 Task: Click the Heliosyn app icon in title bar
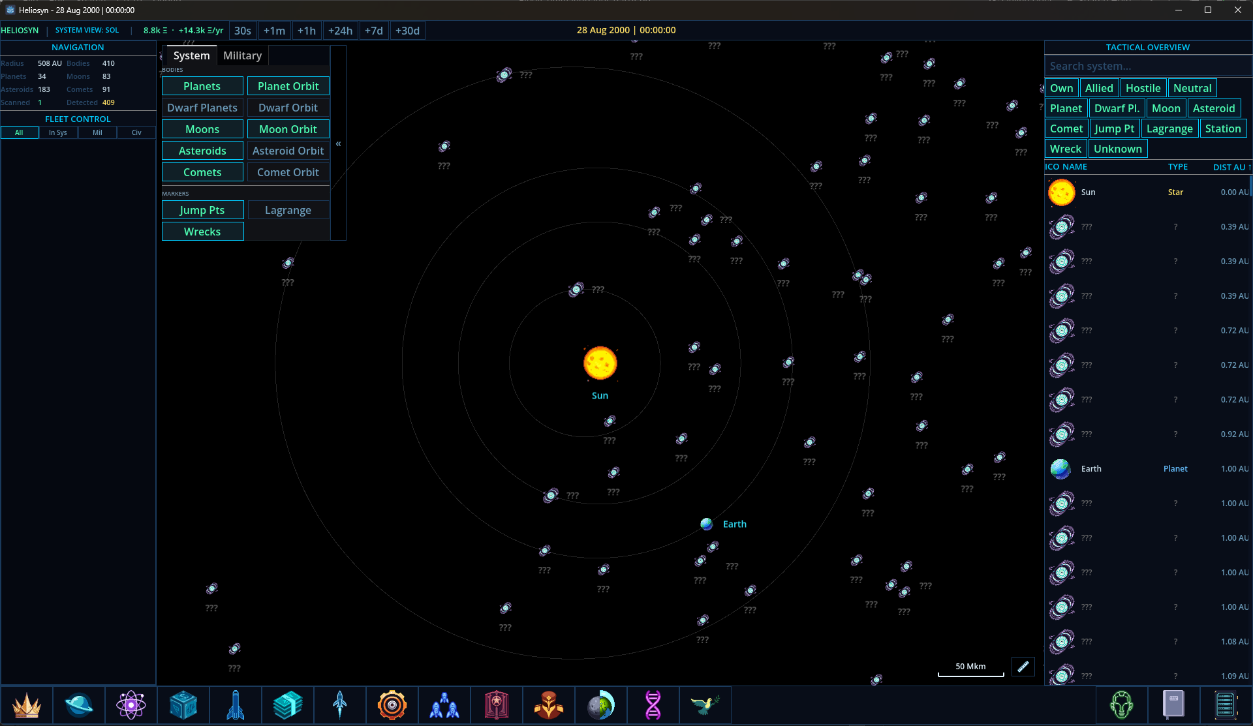[x=10, y=10]
